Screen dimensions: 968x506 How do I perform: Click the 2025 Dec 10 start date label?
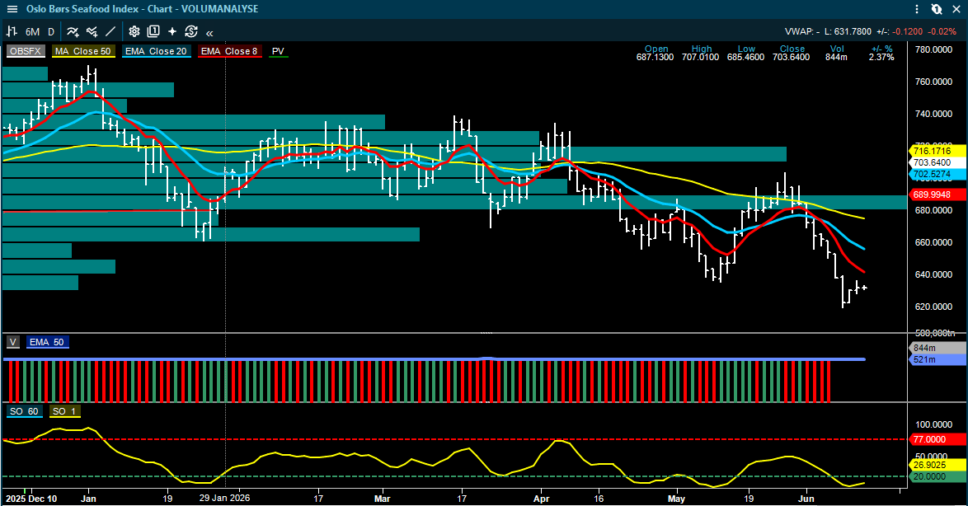(x=31, y=498)
